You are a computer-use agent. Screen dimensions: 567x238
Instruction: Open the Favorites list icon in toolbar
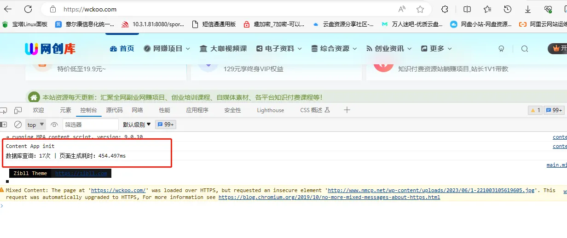[487, 9]
